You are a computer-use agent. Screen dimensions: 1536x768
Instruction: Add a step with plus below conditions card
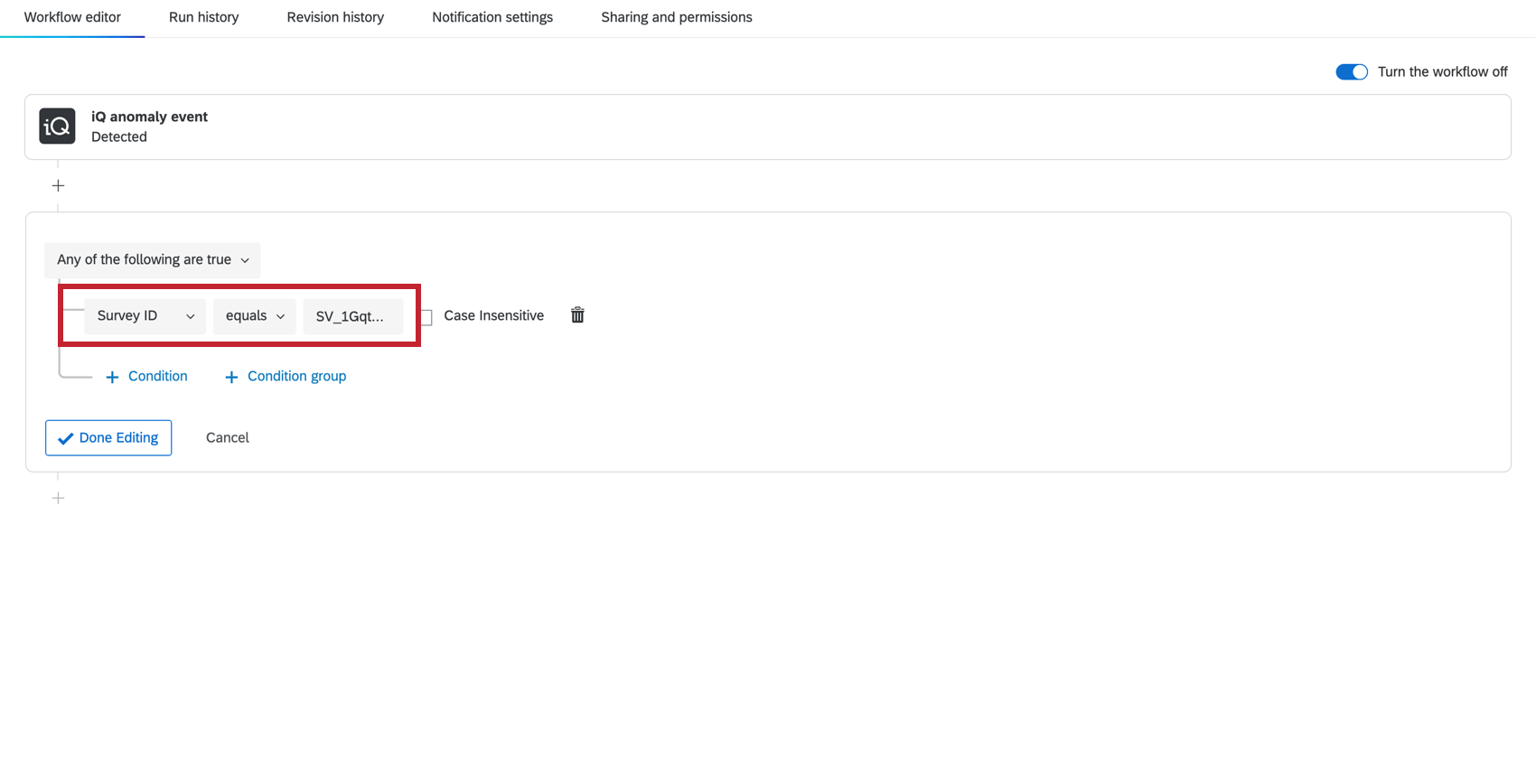click(x=58, y=498)
